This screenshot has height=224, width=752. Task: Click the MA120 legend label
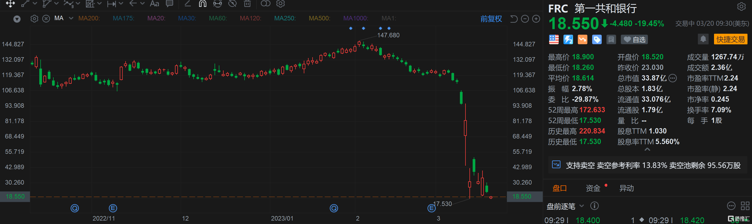(250, 18)
